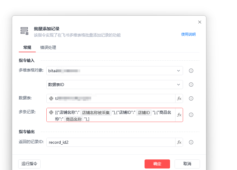Show info for 多维表格对象 field

pos(191,71)
